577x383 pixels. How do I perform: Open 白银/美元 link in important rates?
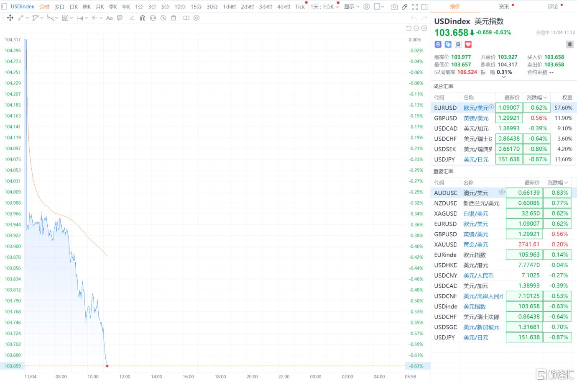(476, 213)
